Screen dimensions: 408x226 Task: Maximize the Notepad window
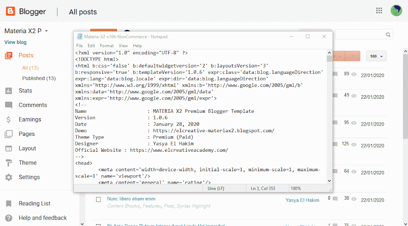click(x=307, y=37)
